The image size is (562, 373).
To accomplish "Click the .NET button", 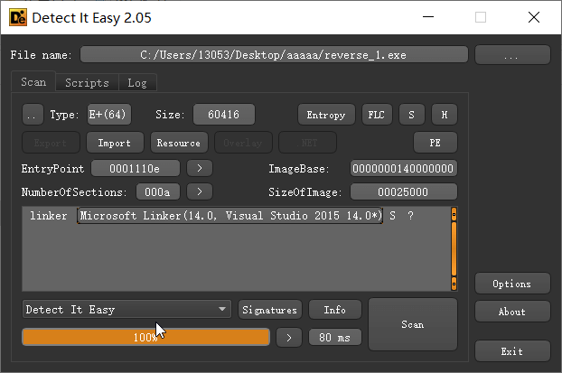I will [307, 143].
